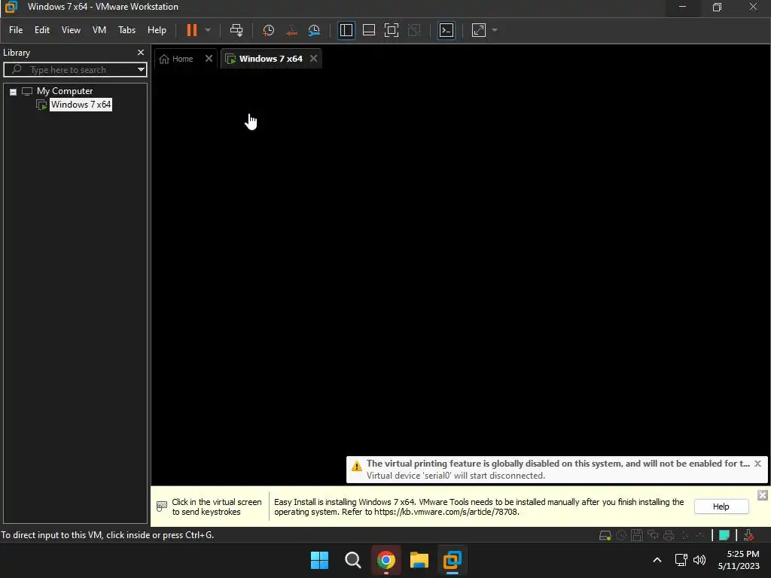
Task: Close the Windows 7 x64 tab
Action: [x=314, y=59]
